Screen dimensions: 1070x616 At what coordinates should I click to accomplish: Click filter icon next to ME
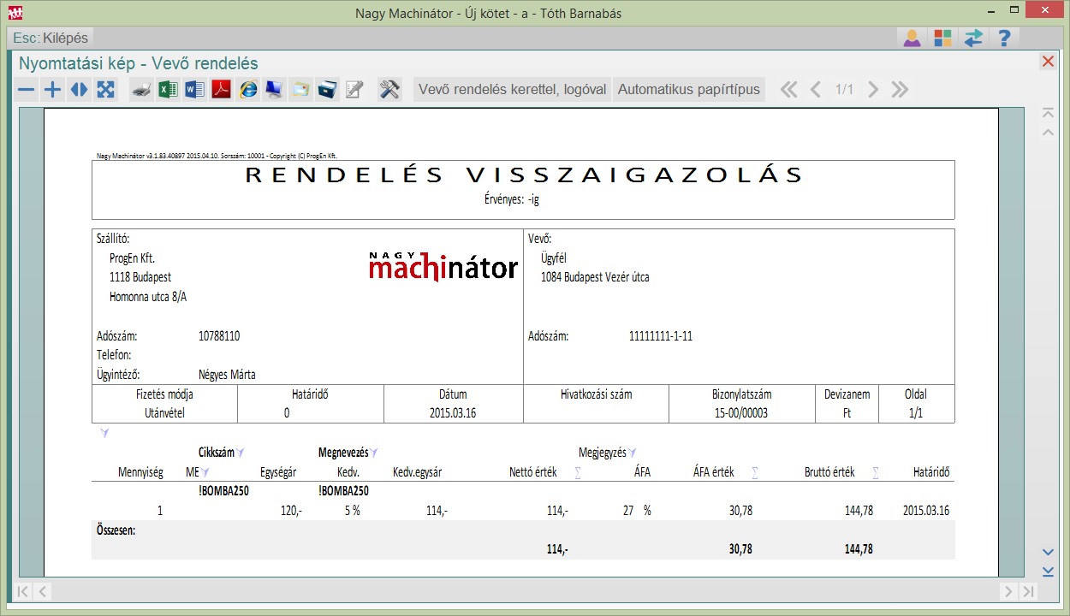(205, 472)
